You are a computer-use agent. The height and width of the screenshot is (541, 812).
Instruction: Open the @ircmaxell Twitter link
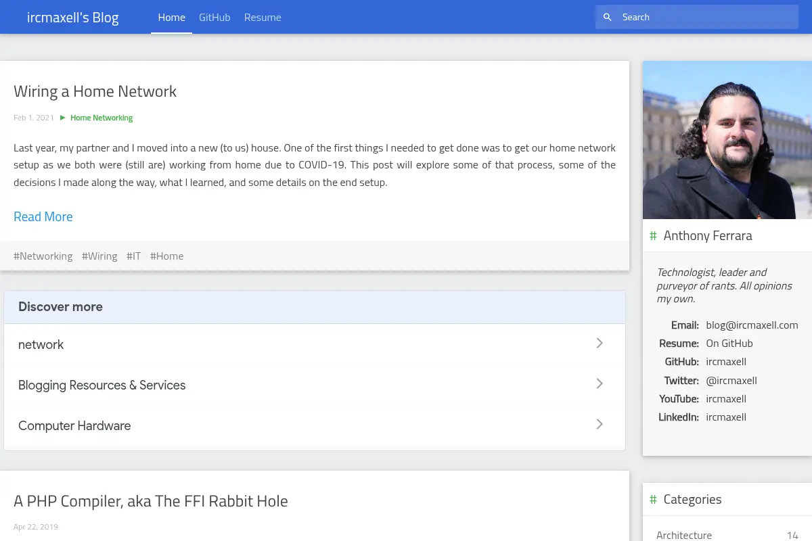click(x=731, y=381)
